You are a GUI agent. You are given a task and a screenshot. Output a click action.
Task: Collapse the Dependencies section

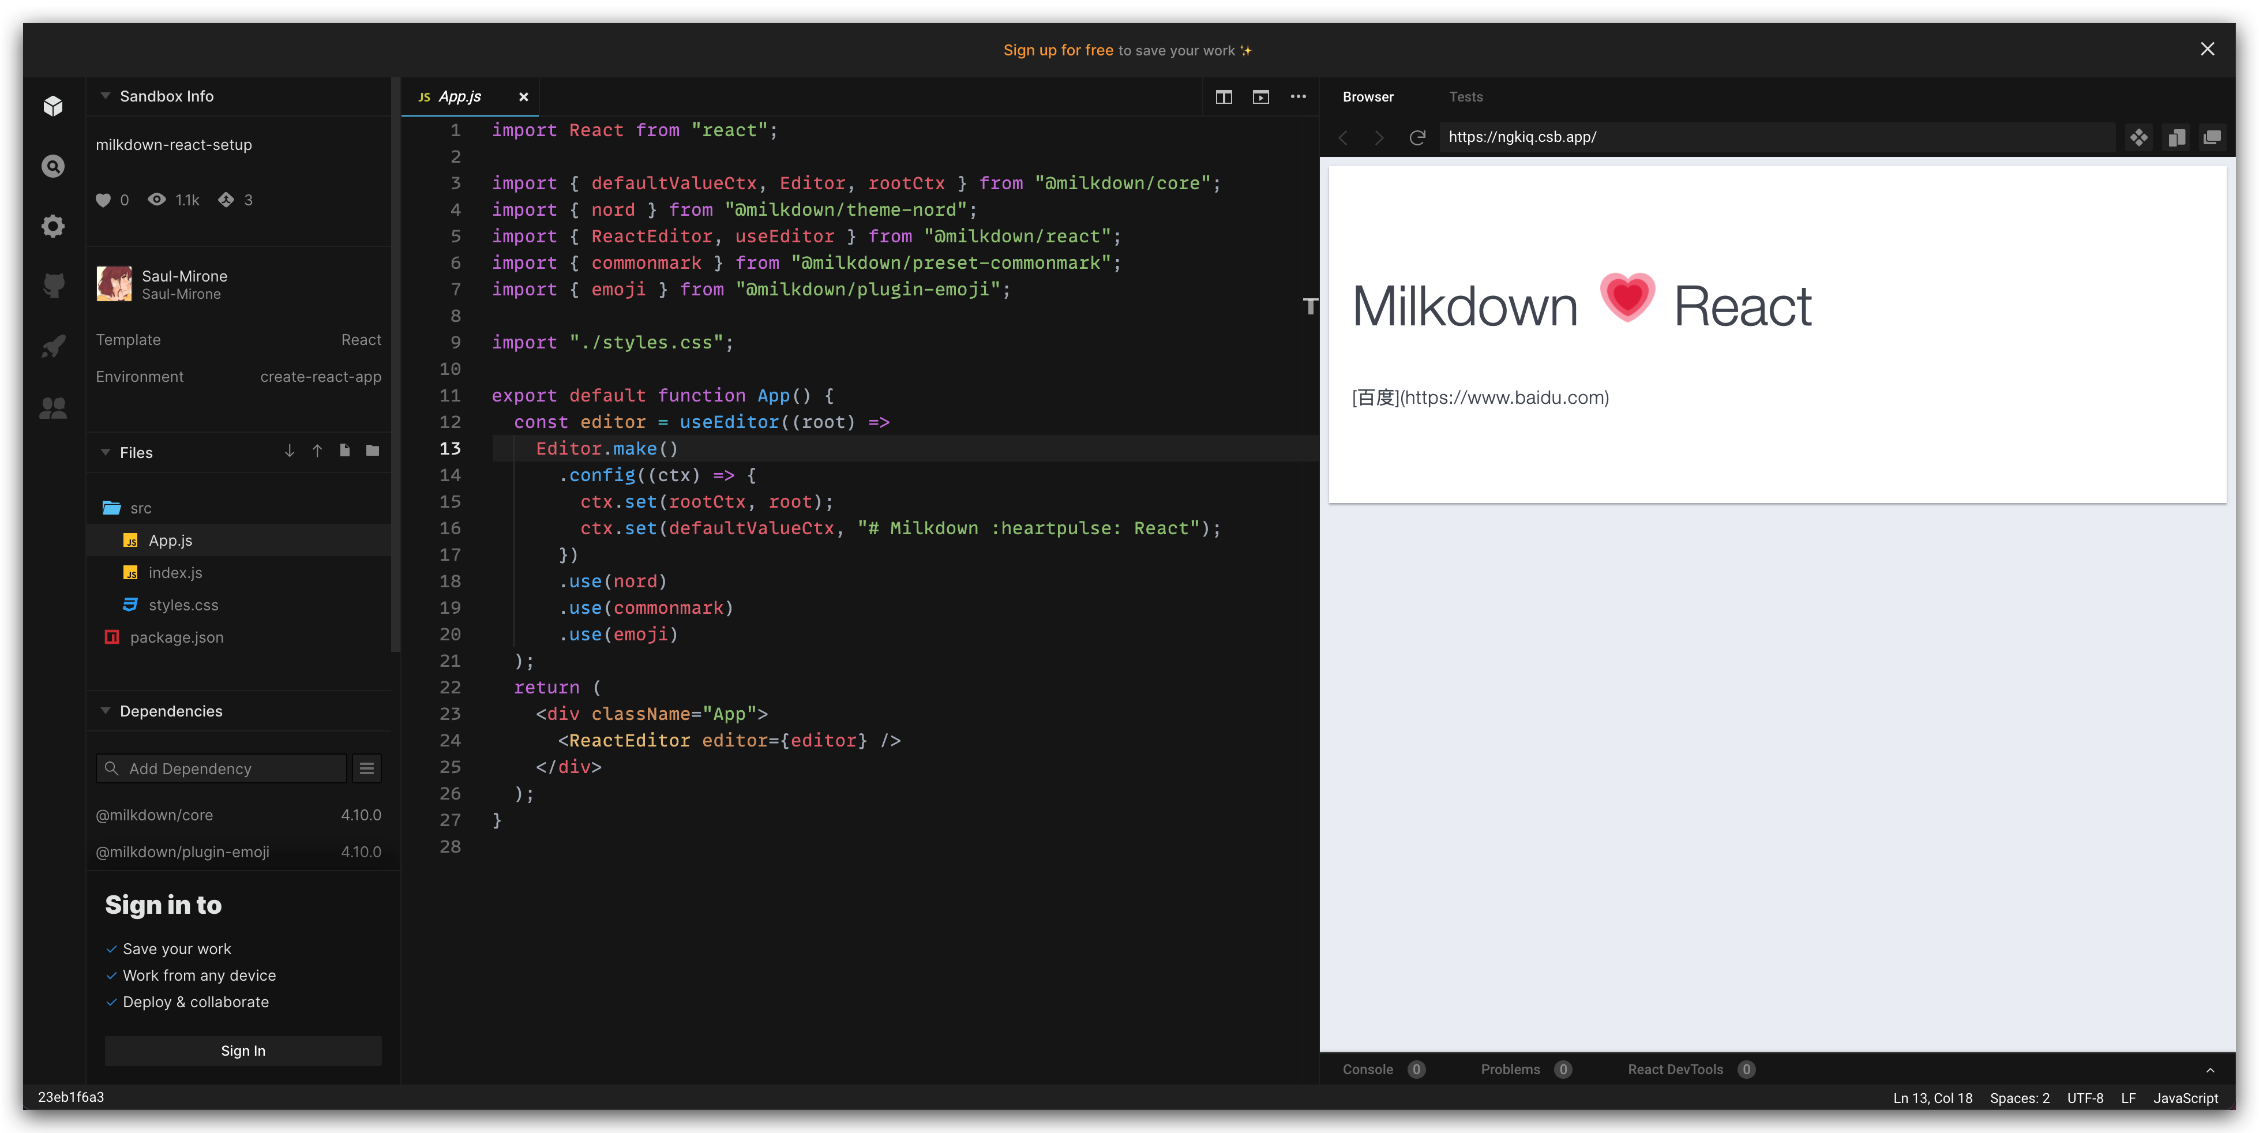[x=105, y=711]
